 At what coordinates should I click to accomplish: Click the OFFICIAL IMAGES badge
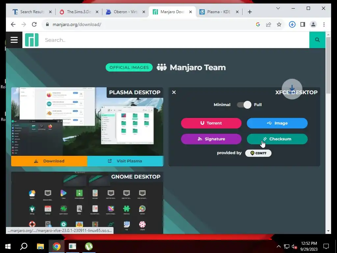[x=129, y=68]
